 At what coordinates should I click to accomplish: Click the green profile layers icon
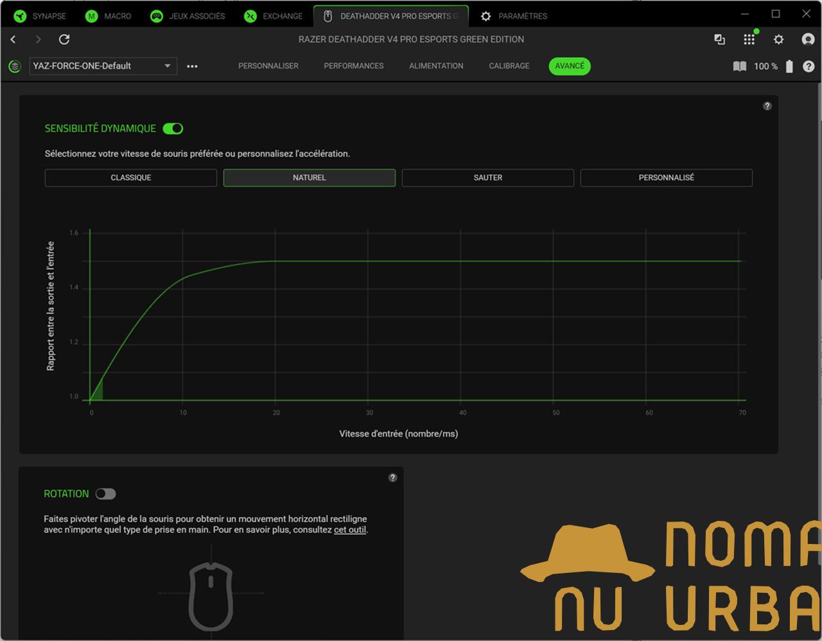click(x=15, y=66)
